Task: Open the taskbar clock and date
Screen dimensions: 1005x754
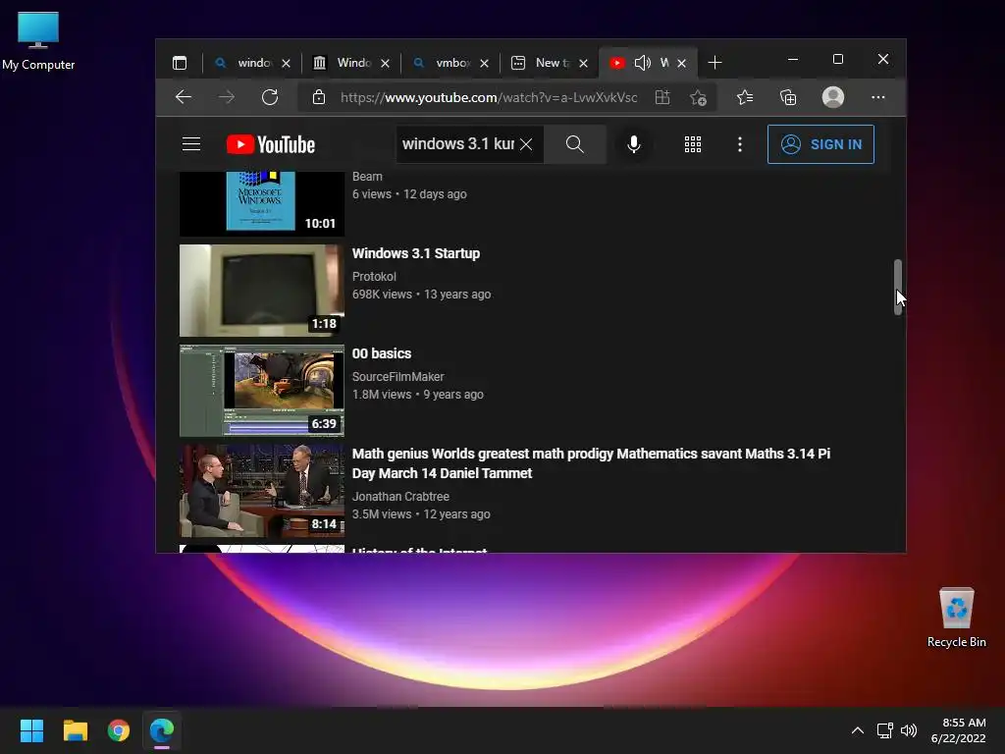Action: (x=958, y=730)
